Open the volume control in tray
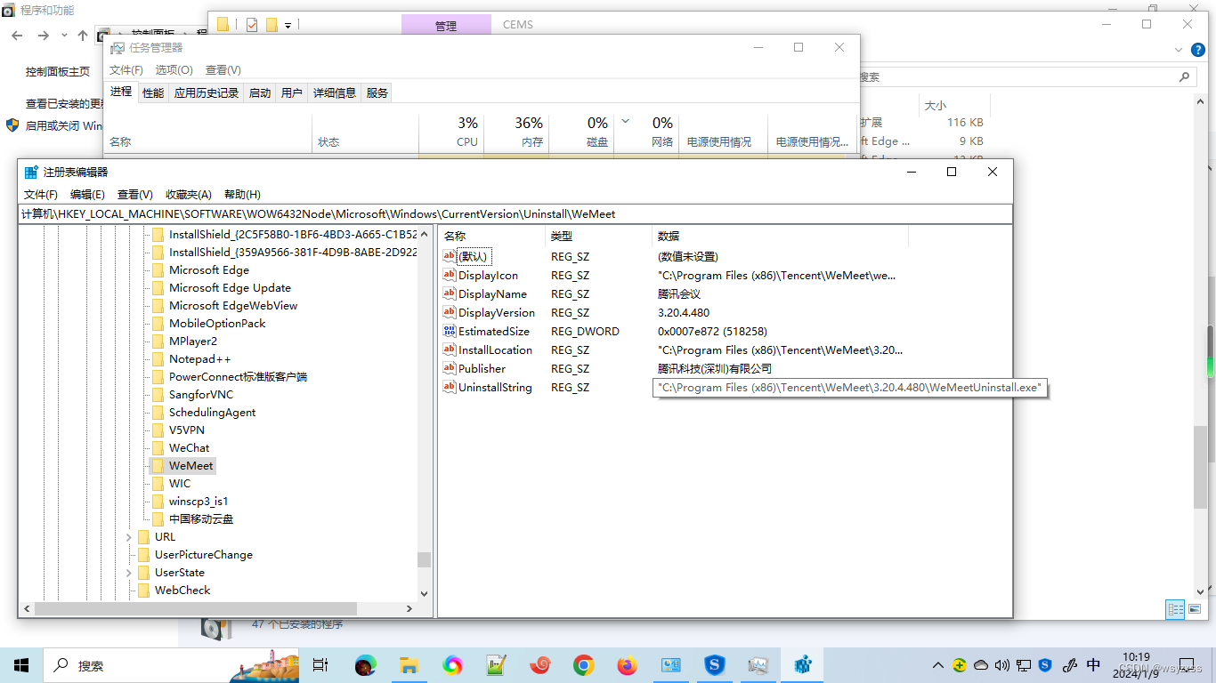Viewport: 1216px width, 683px height. [1002, 665]
